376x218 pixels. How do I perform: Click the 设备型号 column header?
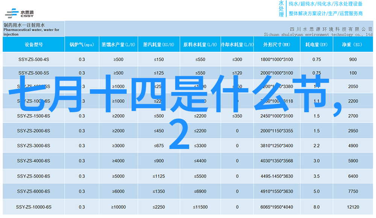click(34, 45)
